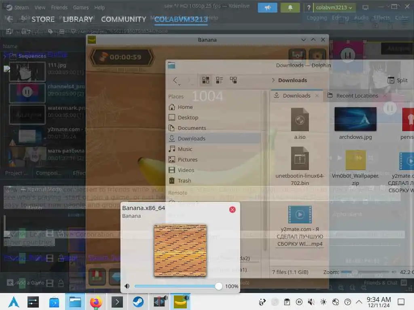Switch Dolphin to Compact view mode
This screenshot has height=310, width=414.
pyautogui.click(x=220, y=80)
